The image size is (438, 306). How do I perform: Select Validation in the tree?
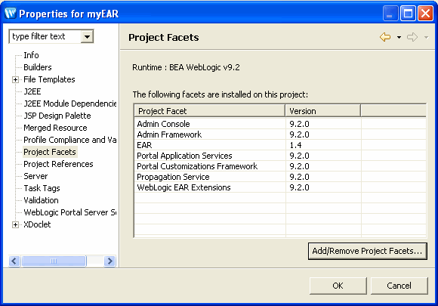41,200
